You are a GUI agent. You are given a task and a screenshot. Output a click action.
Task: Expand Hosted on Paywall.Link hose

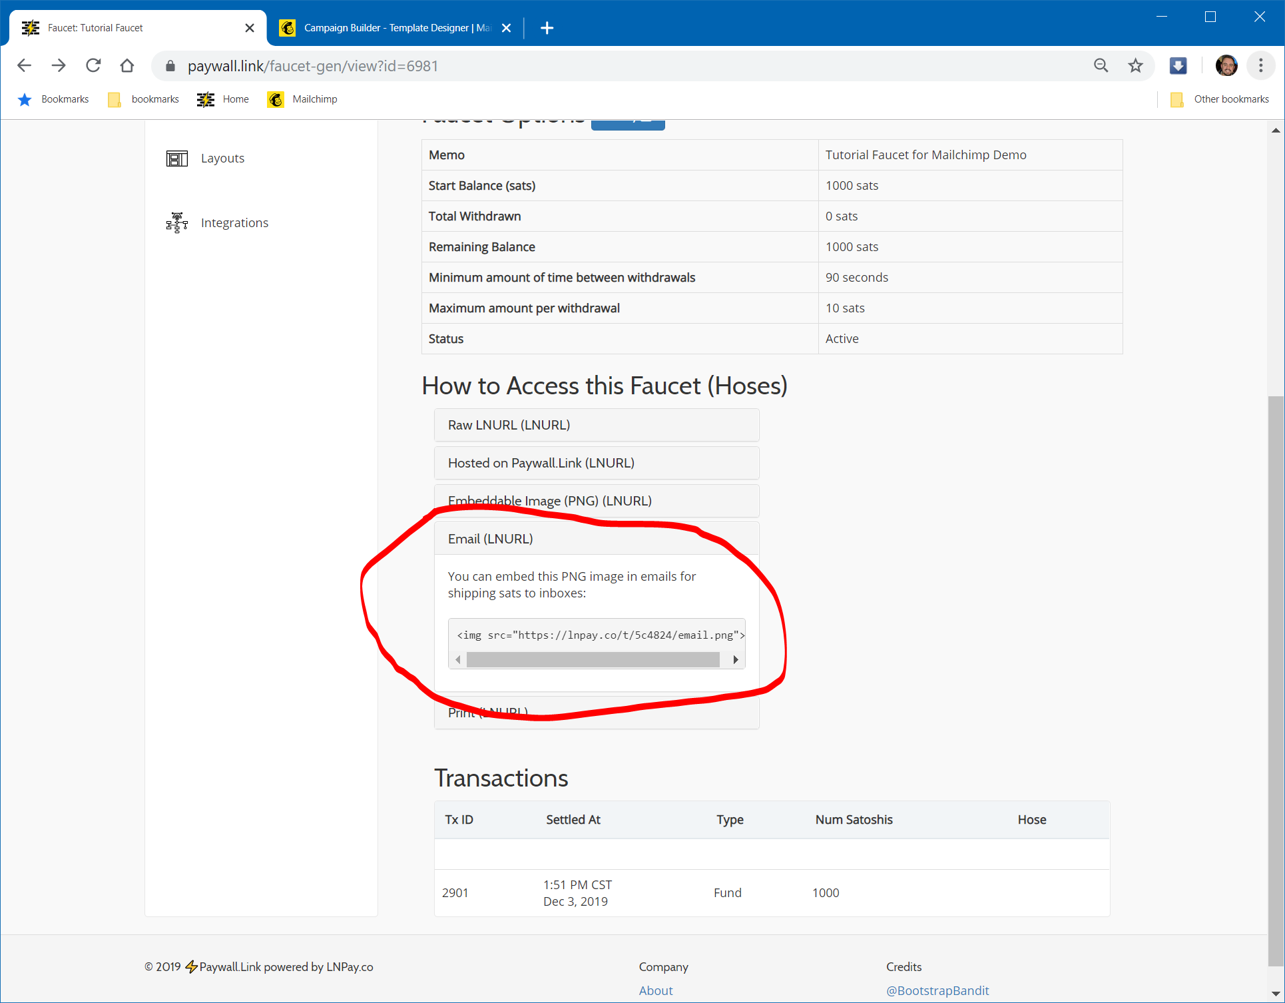597,463
